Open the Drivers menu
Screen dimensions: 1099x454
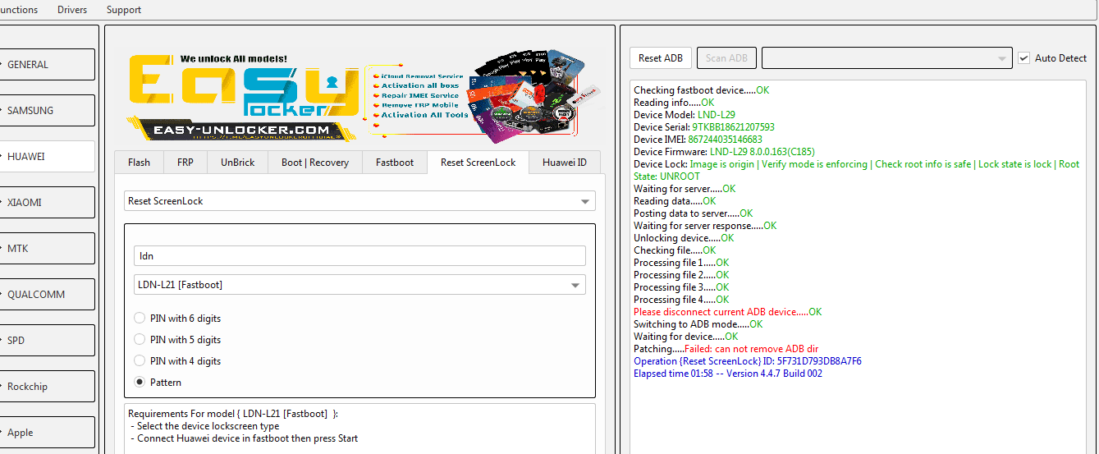click(x=72, y=10)
